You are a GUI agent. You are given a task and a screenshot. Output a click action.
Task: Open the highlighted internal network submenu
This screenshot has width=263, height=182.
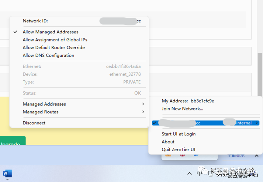coord(206,123)
